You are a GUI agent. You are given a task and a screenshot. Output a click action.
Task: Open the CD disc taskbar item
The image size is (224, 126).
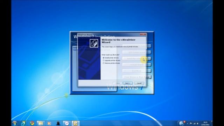(x=67, y=123)
